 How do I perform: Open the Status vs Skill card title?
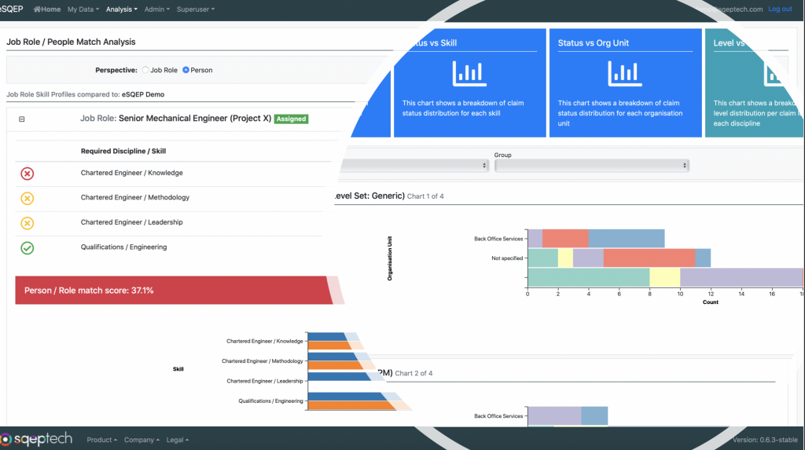pyautogui.click(x=434, y=43)
